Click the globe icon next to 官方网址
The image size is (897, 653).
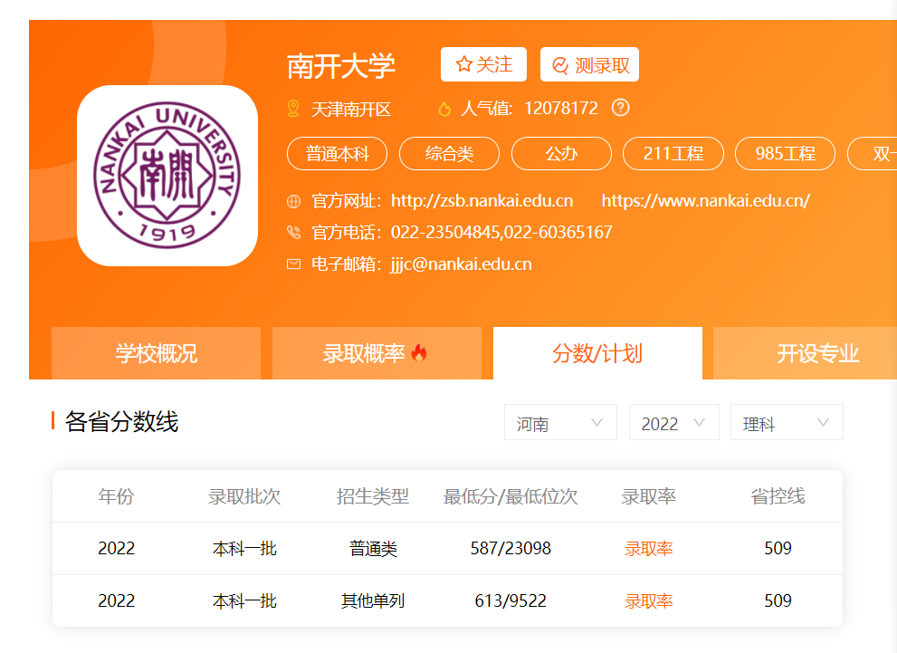pos(293,201)
